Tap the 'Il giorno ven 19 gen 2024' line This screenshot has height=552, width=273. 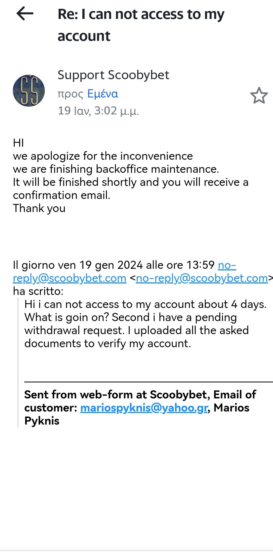point(113,265)
